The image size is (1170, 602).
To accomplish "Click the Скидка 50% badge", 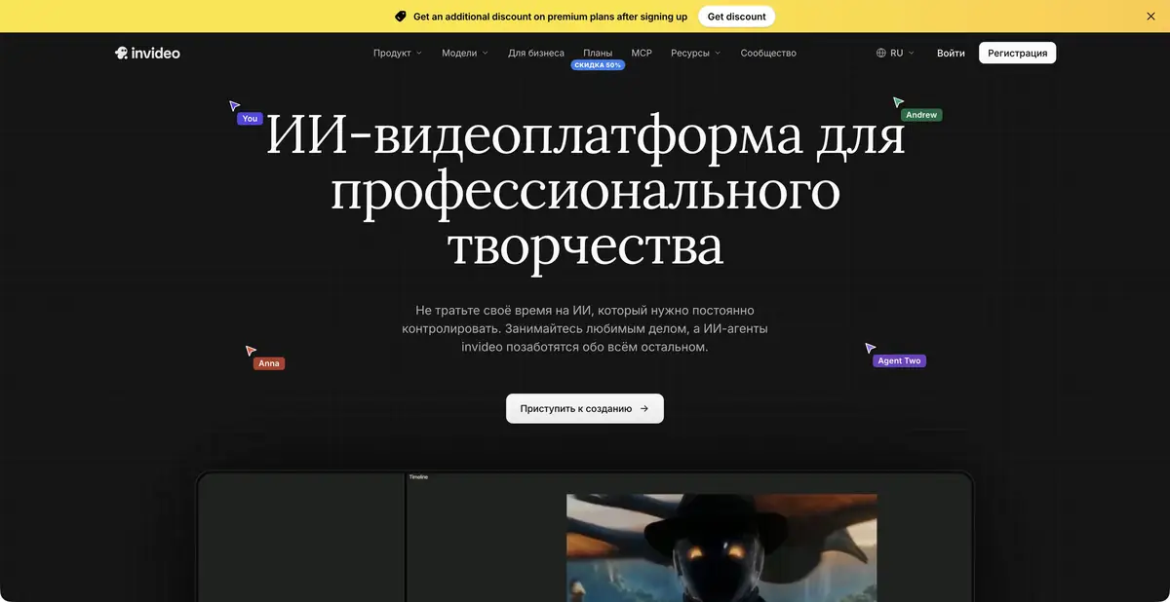I will tap(598, 65).
